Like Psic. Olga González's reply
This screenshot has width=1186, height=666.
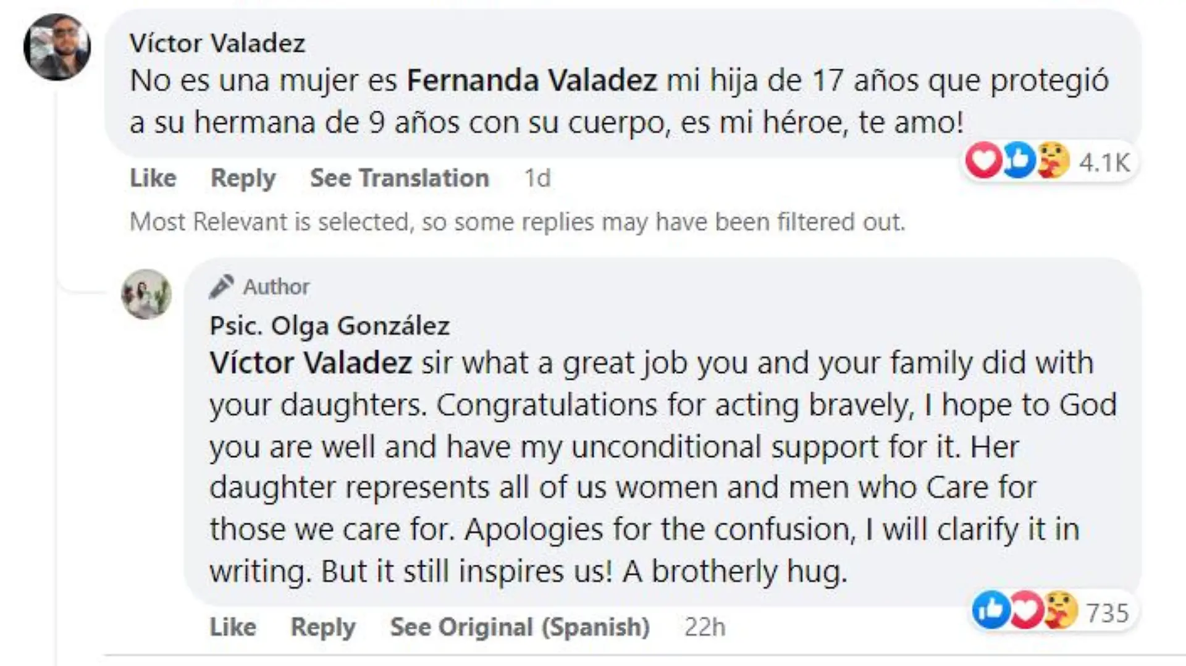pos(233,627)
